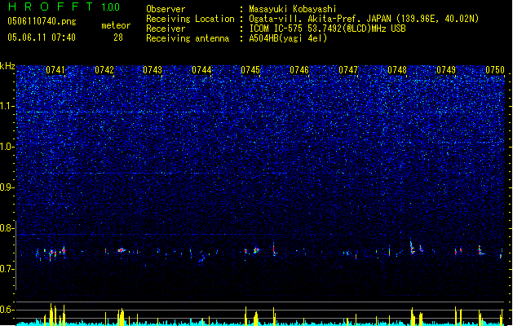The image size is (513, 326).
Task: Click the 0.6 kHz axis label
Action: click(x=7, y=310)
